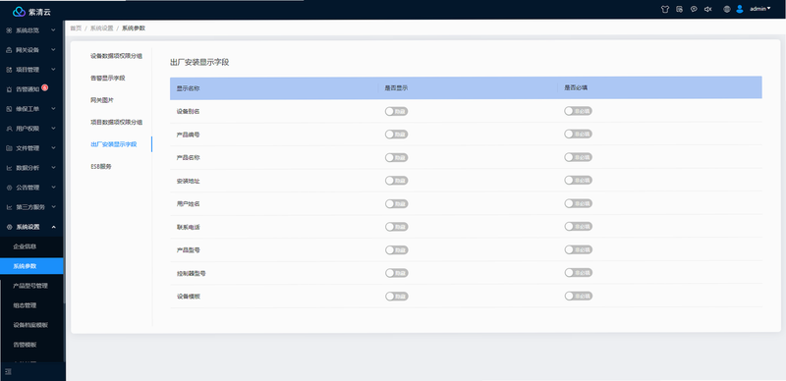Switch to 设备数据项权限分组 settings tab
786x381 pixels.
pos(116,56)
